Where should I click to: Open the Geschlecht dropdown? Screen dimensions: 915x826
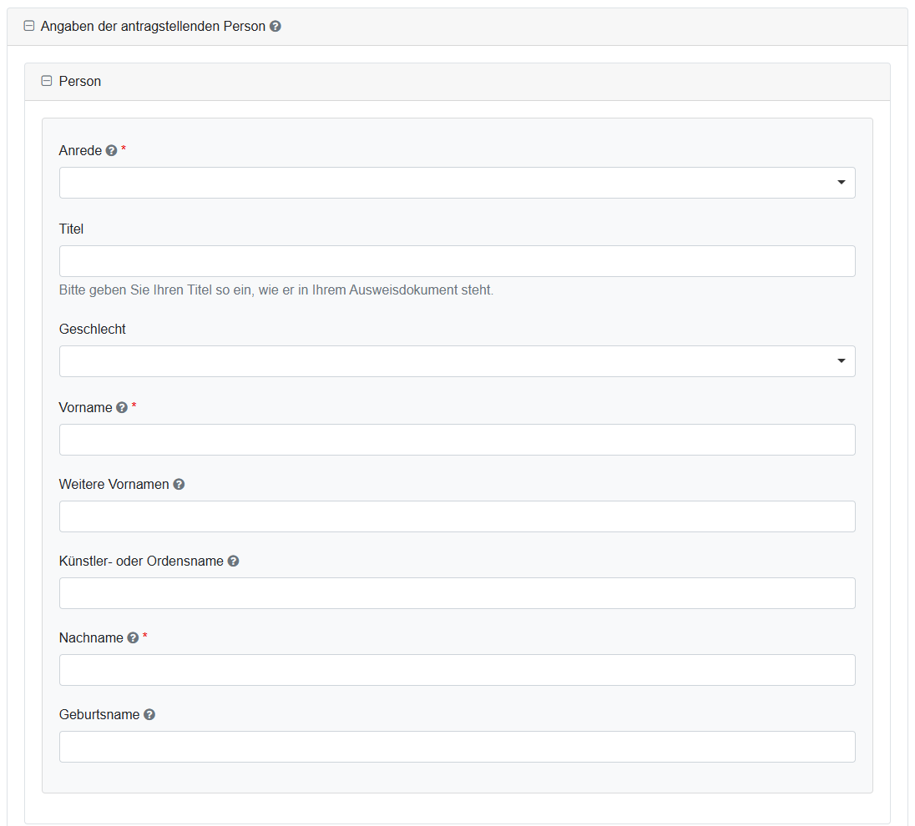coord(457,361)
